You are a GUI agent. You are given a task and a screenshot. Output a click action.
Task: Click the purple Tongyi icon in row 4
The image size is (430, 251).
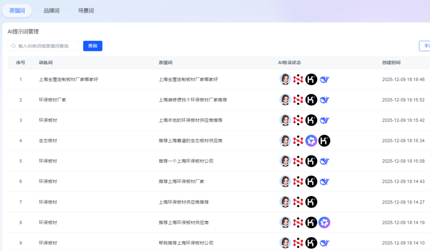[311, 140]
